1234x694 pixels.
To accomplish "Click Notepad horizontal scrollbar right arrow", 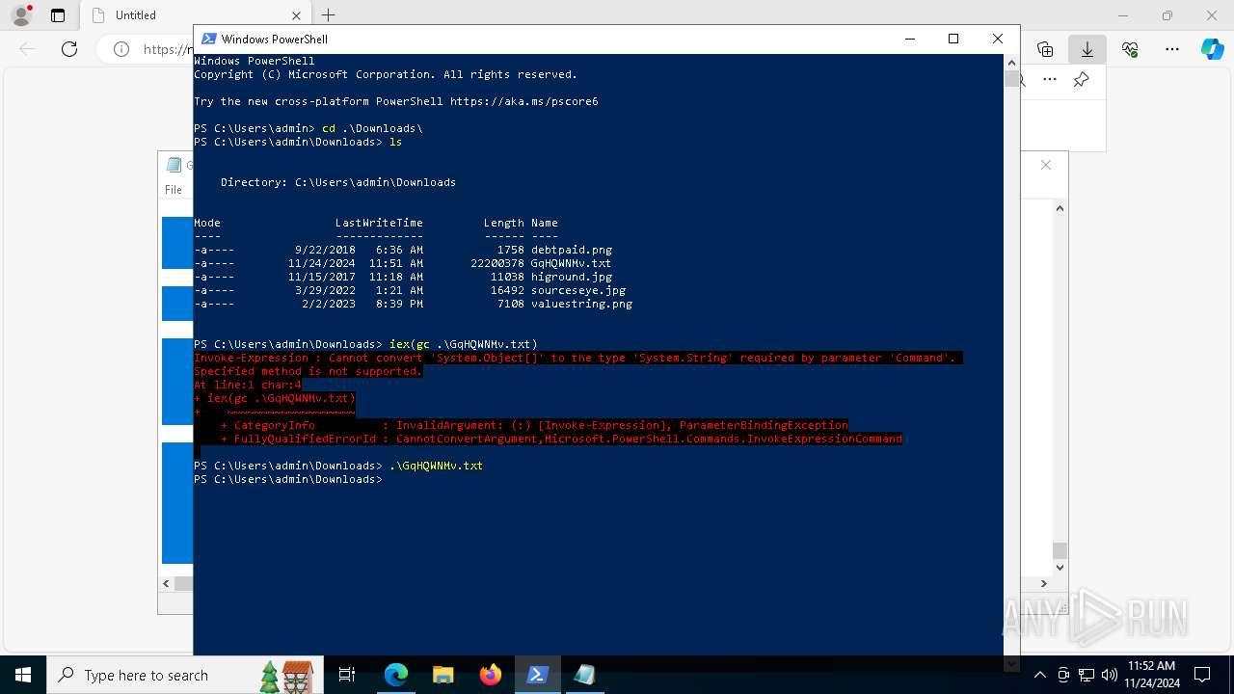I will tap(1043, 583).
